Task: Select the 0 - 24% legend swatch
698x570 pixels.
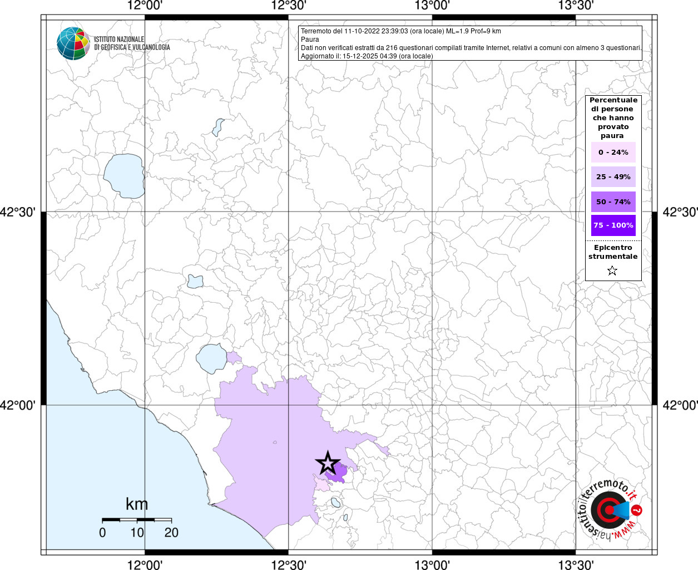Action: [613, 152]
